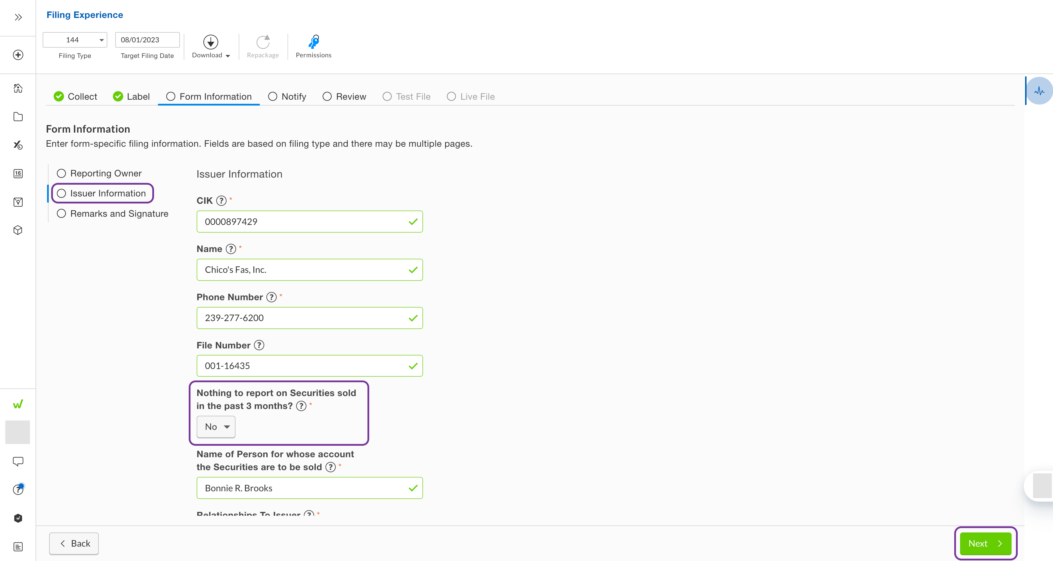Select the Reporting Owner radio button
The width and height of the screenshot is (1053, 561).
coord(61,173)
